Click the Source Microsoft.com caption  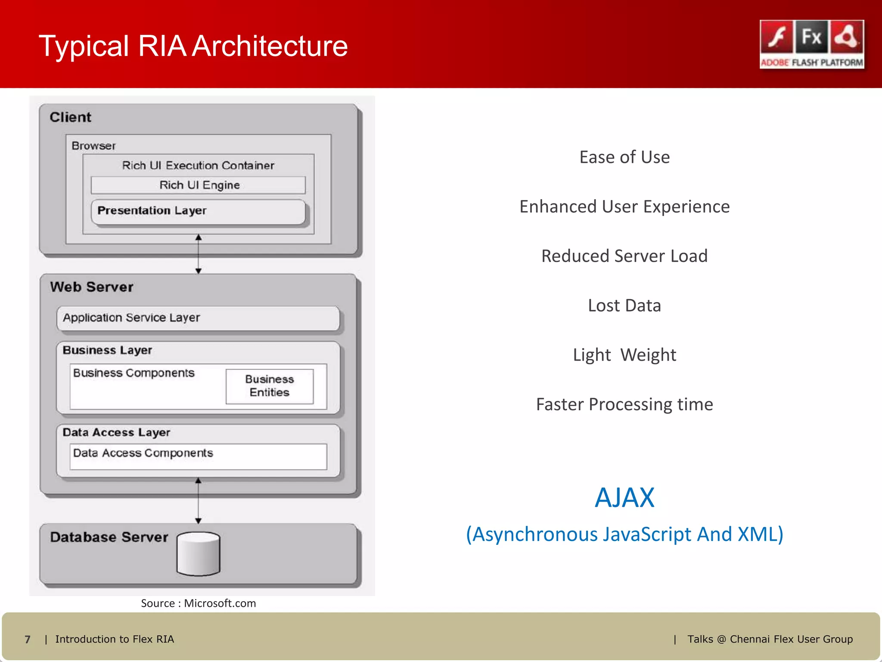tap(198, 603)
